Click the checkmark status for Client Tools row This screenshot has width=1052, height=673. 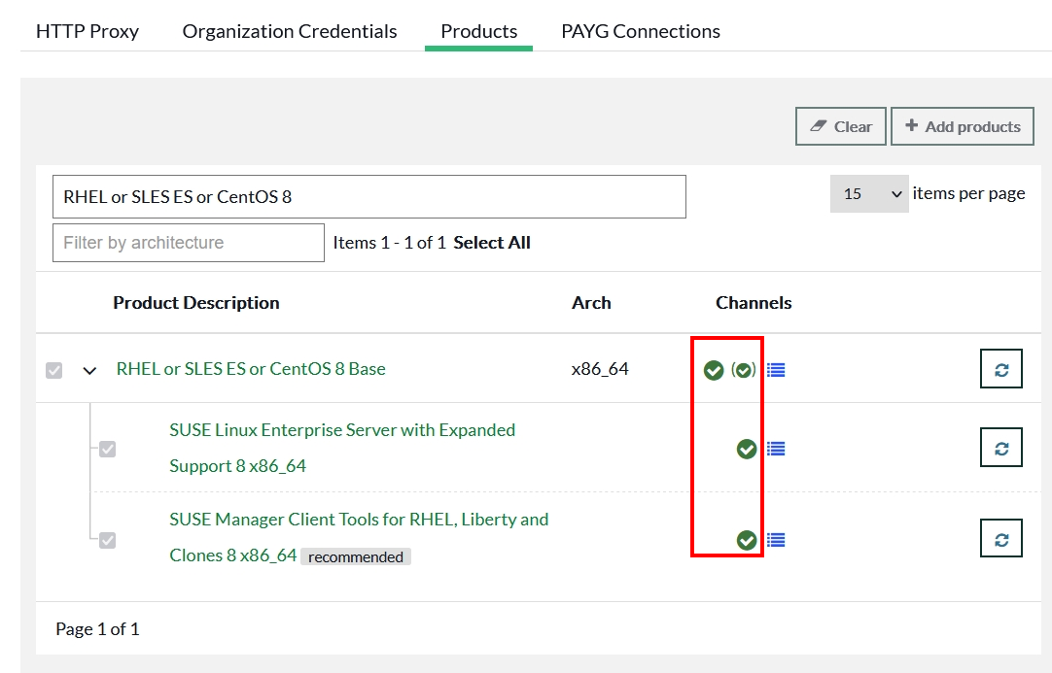click(747, 540)
